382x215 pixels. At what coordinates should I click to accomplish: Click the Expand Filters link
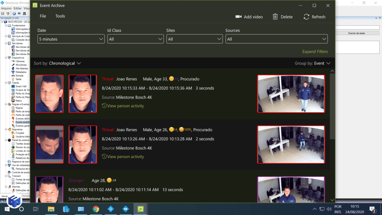[x=315, y=51]
